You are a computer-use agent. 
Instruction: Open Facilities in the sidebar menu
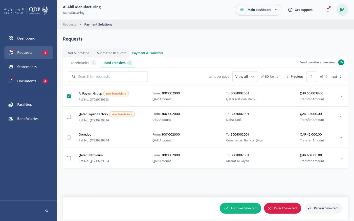click(x=29, y=104)
